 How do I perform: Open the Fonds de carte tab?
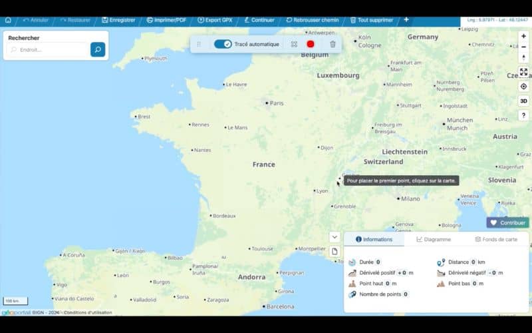(496, 239)
